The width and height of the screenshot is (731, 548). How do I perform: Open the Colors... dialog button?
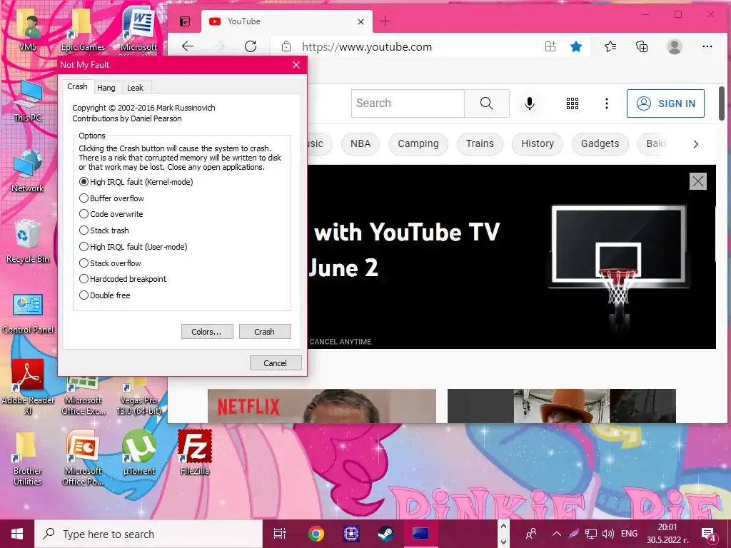point(207,332)
